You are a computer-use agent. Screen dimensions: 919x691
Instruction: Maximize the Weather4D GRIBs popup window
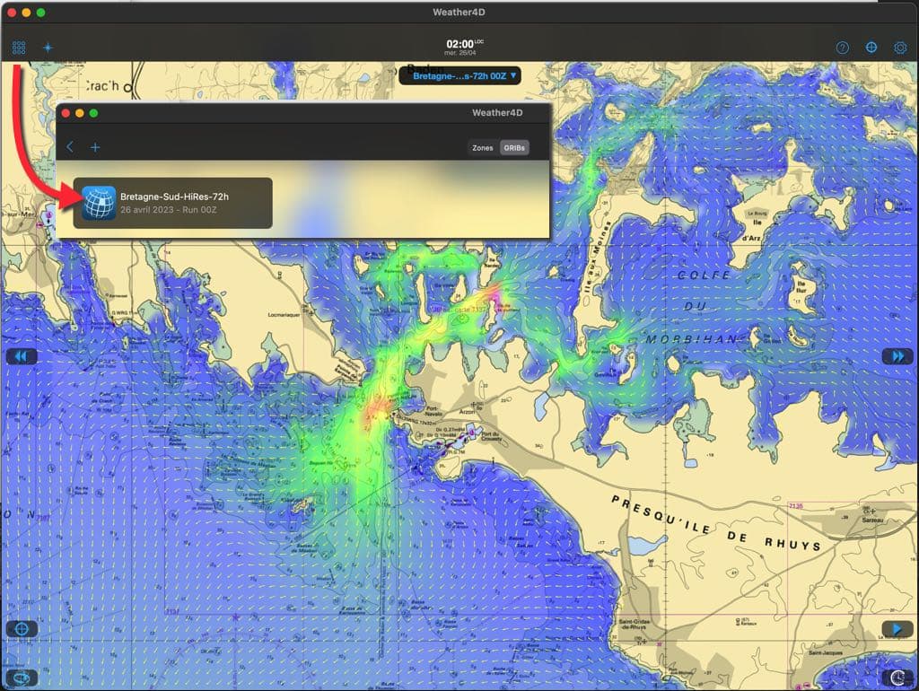[x=93, y=113]
